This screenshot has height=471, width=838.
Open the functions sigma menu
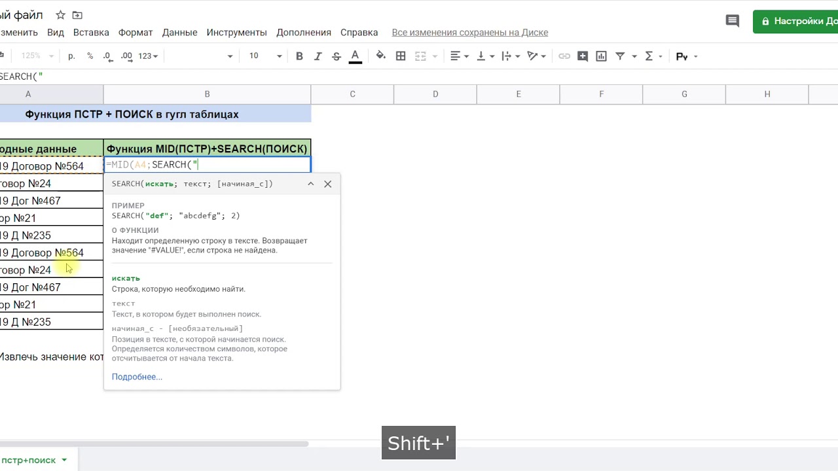coord(653,56)
